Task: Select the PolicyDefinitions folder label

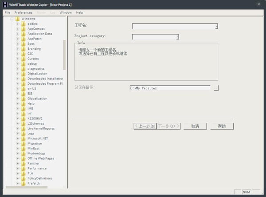Action: click(40, 178)
